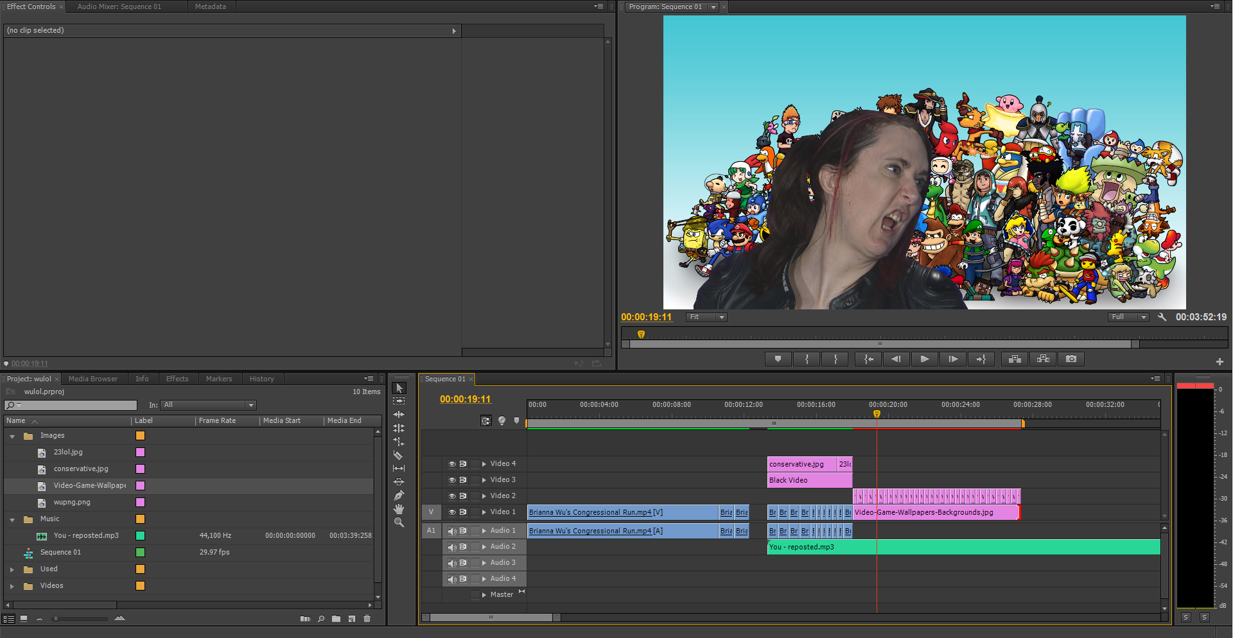The width and height of the screenshot is (1233, 638).
Task: Switch Project panel to icon view
Action: [24, 619]
